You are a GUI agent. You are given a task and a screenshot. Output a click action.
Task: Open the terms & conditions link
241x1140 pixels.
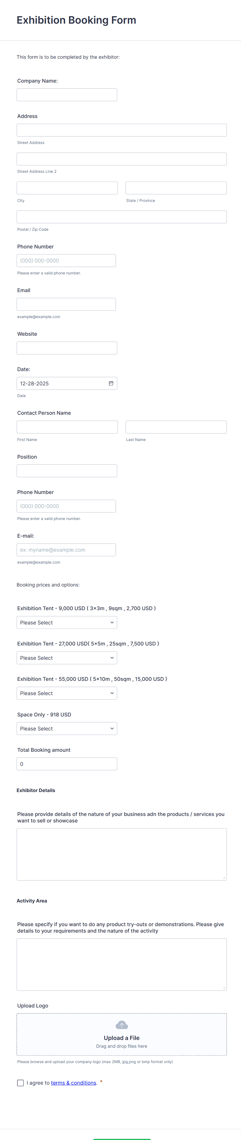73,1083
